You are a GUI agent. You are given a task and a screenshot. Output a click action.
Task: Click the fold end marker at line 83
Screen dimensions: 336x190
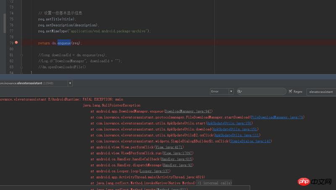(x=21, y=67)
